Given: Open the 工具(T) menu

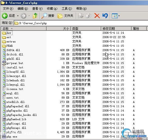Looking at the screenshot, I should click(67, 9).
